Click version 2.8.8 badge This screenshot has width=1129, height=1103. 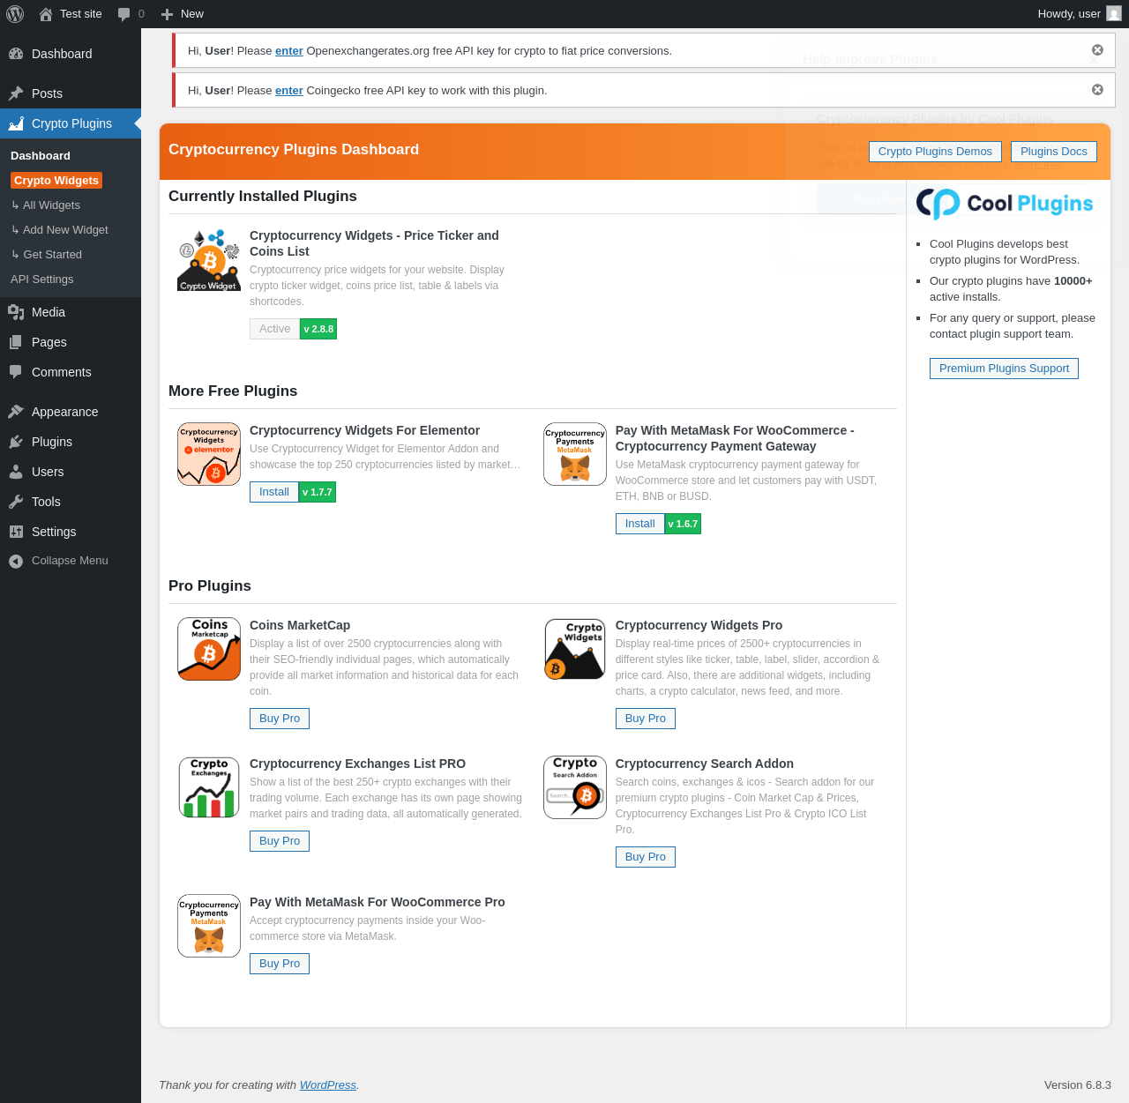point(318,329)
